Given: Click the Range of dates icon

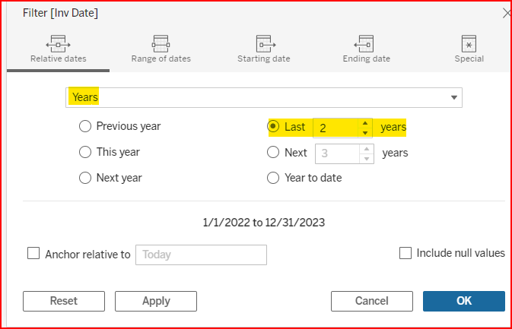Looking at the screenshot, I should pyautogui.click(x=161, y=43).
